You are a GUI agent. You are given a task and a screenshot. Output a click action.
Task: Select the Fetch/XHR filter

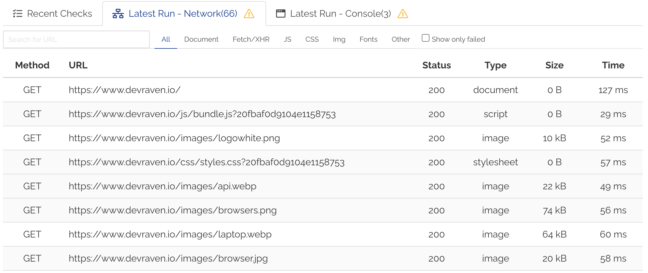(x=251, y=39)
